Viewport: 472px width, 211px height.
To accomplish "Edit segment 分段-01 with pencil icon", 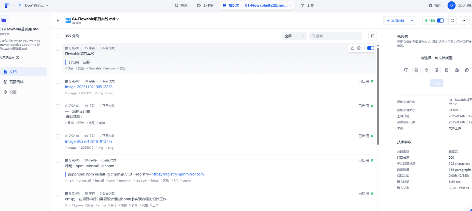I will 352,48.
